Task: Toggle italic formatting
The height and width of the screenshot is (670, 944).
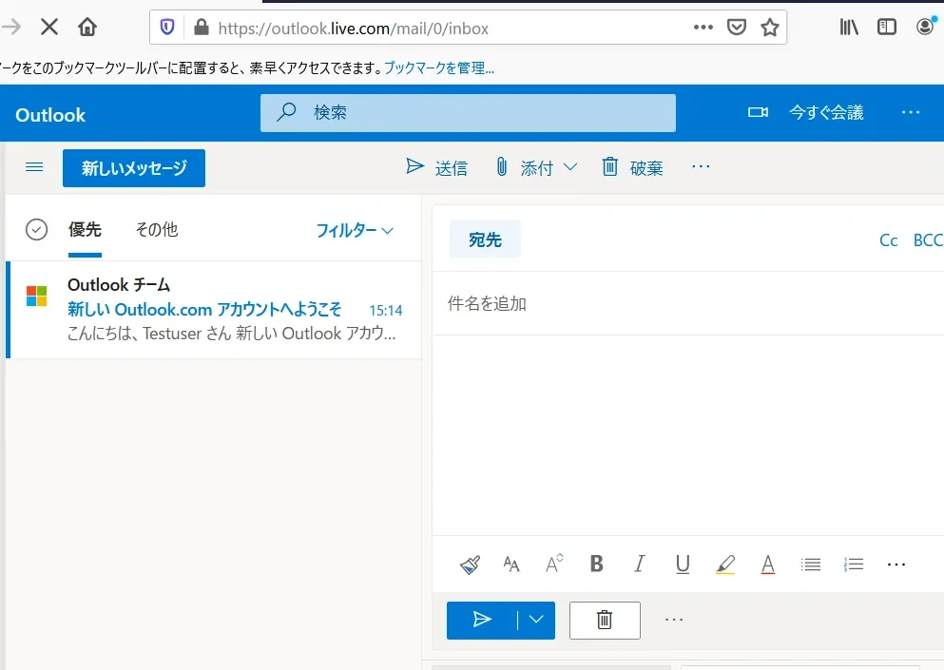Action: [640, 565]
